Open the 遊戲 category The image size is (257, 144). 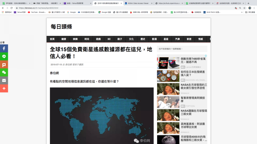pos(99,39)
